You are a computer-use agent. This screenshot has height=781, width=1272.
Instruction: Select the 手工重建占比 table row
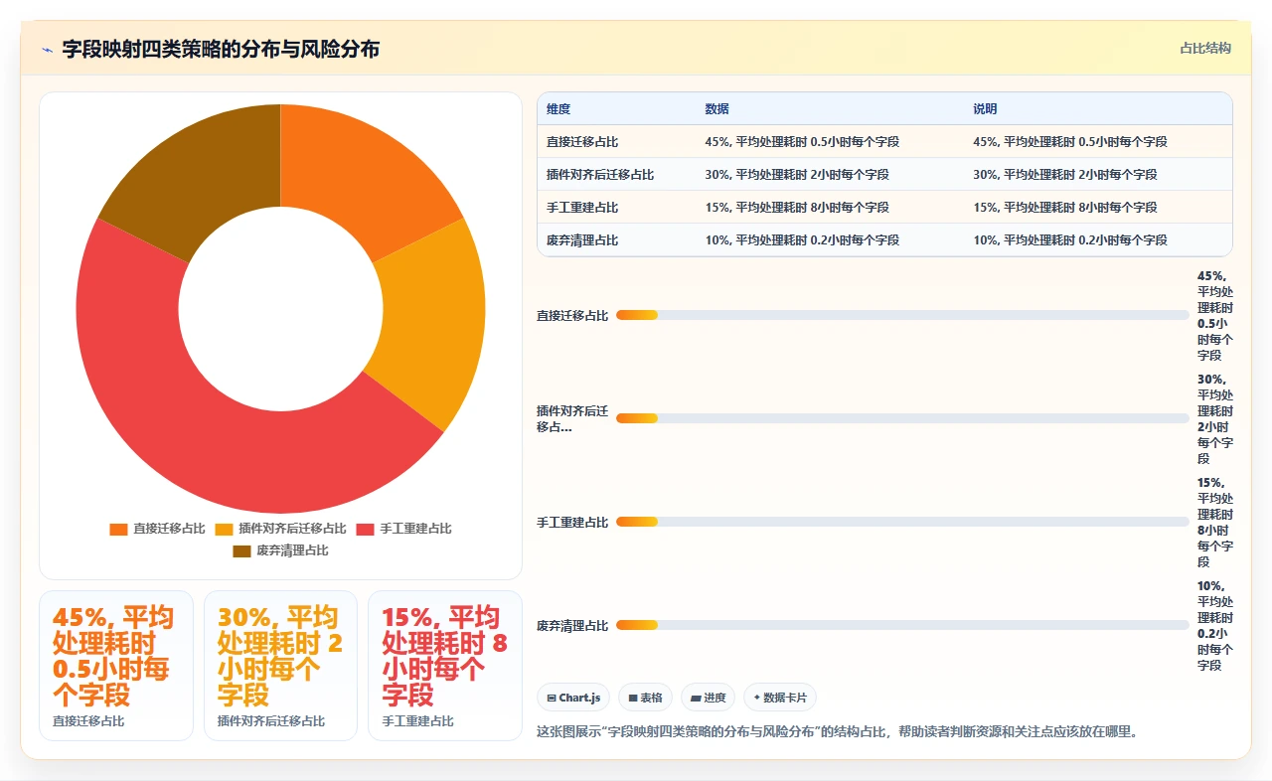(884, 207)
